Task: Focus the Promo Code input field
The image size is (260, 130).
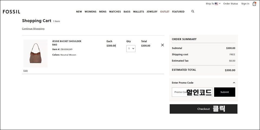Action: 192,92
